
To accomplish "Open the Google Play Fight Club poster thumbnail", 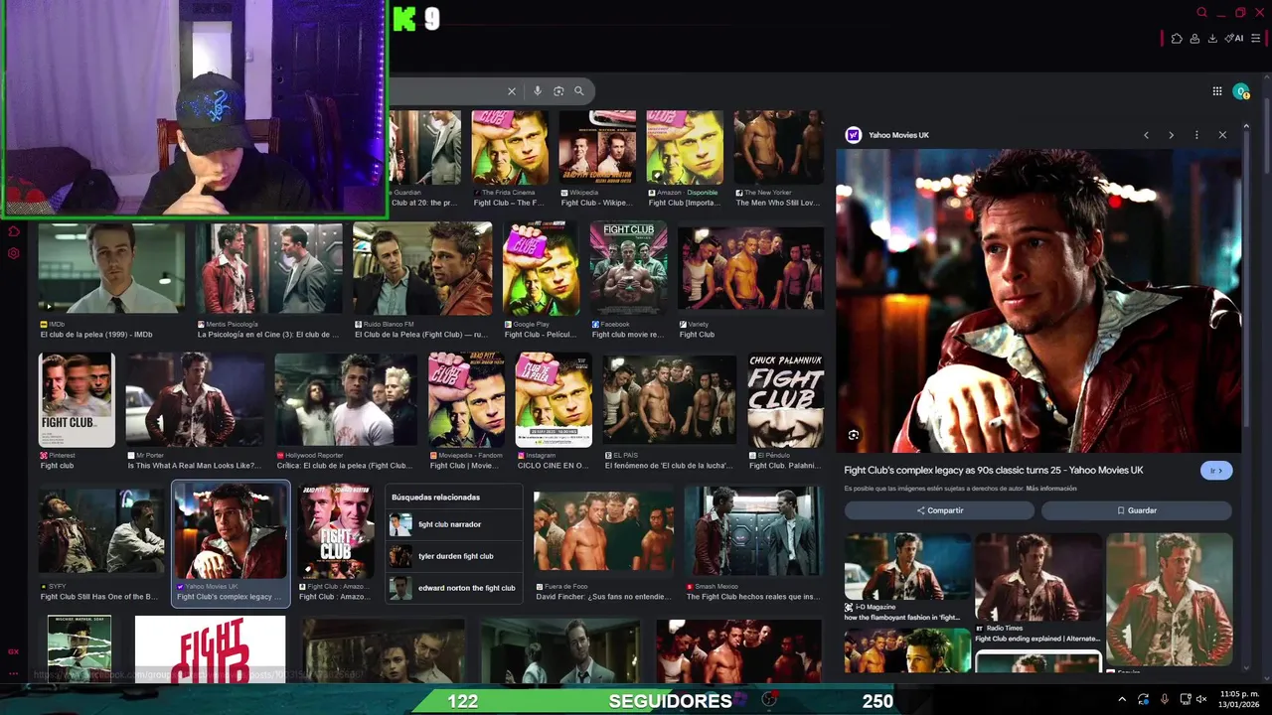I will click(541, 270).
